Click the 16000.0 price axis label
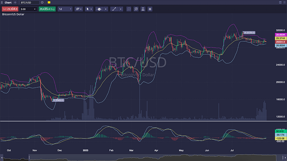The image size is (287, 161). click(x=280, y=99)
